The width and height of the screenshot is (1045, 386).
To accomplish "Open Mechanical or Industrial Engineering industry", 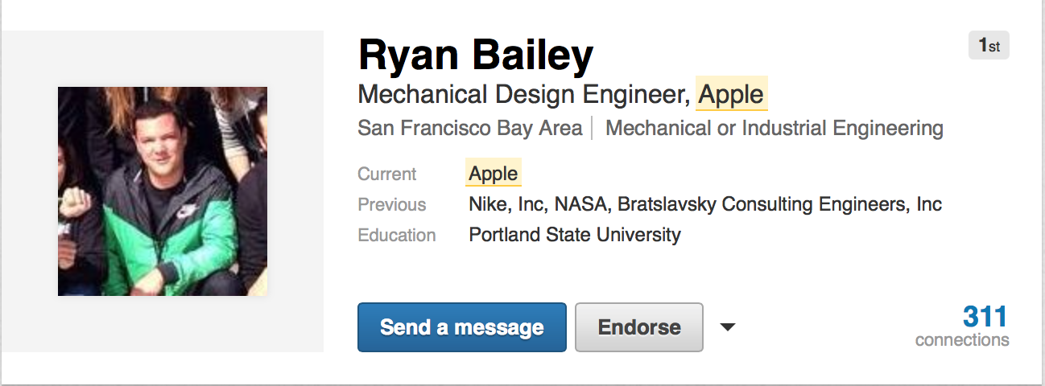I will (x=774, y=128).
